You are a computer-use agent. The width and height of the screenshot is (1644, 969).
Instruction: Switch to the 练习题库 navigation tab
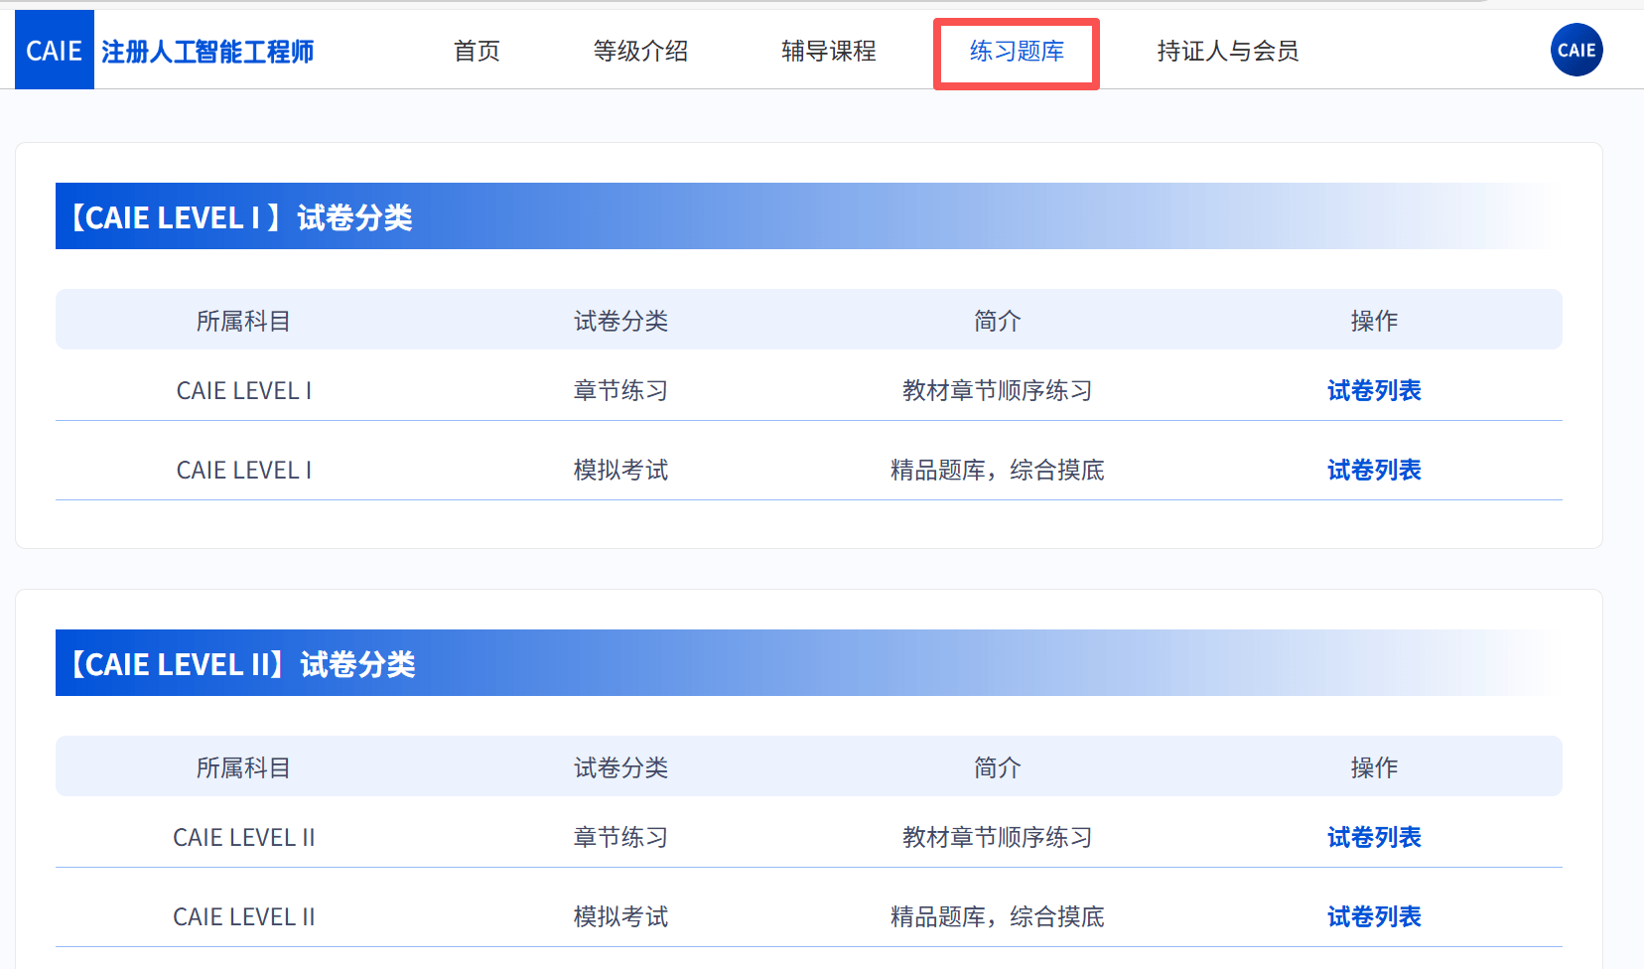[x=1017, y=52]
